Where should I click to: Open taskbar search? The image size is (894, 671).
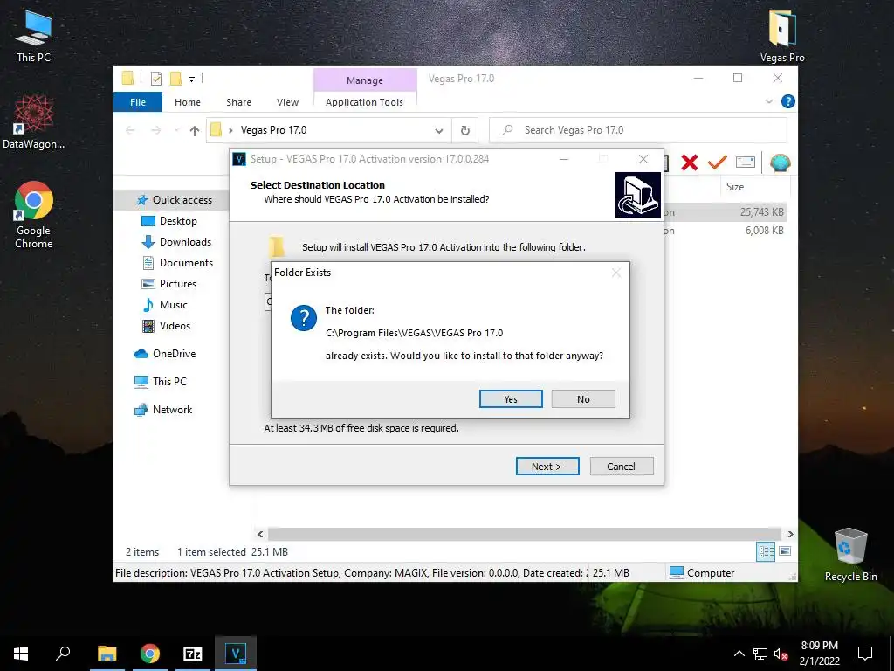63,654
